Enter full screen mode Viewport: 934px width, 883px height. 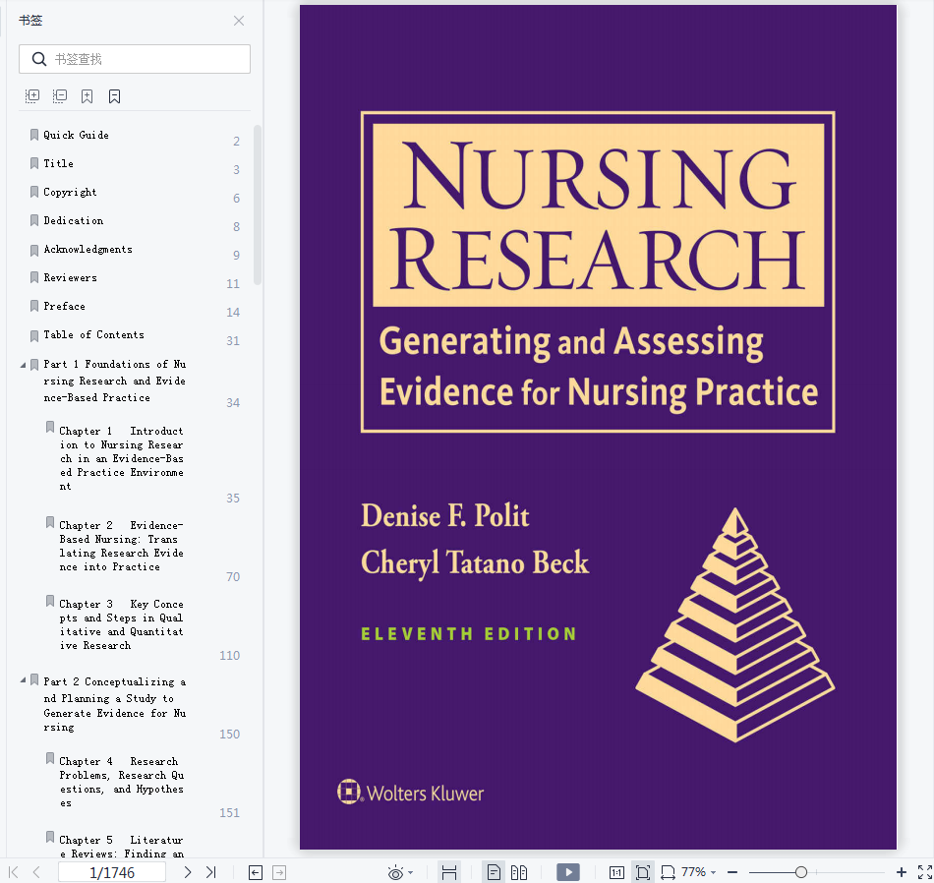click(925, 872)
